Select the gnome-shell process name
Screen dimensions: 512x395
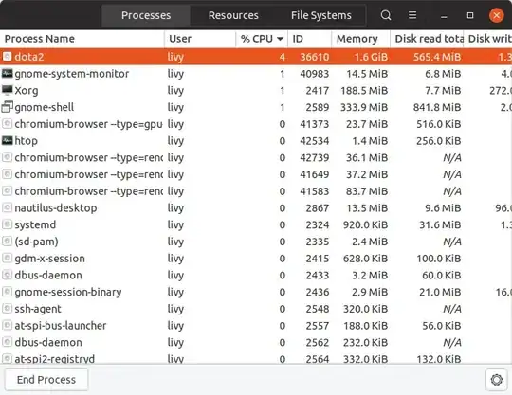(45, 107)
